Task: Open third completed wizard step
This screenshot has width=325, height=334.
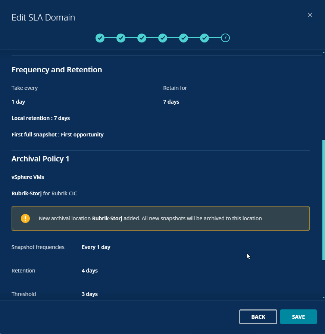Action: click(x=141, y=38)
